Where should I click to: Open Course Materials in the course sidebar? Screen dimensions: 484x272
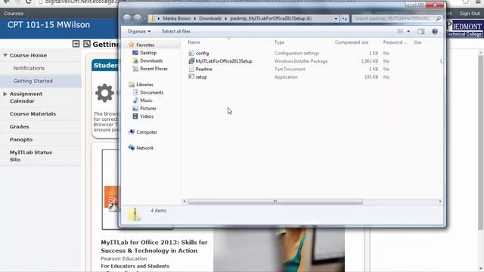point(33,114)
